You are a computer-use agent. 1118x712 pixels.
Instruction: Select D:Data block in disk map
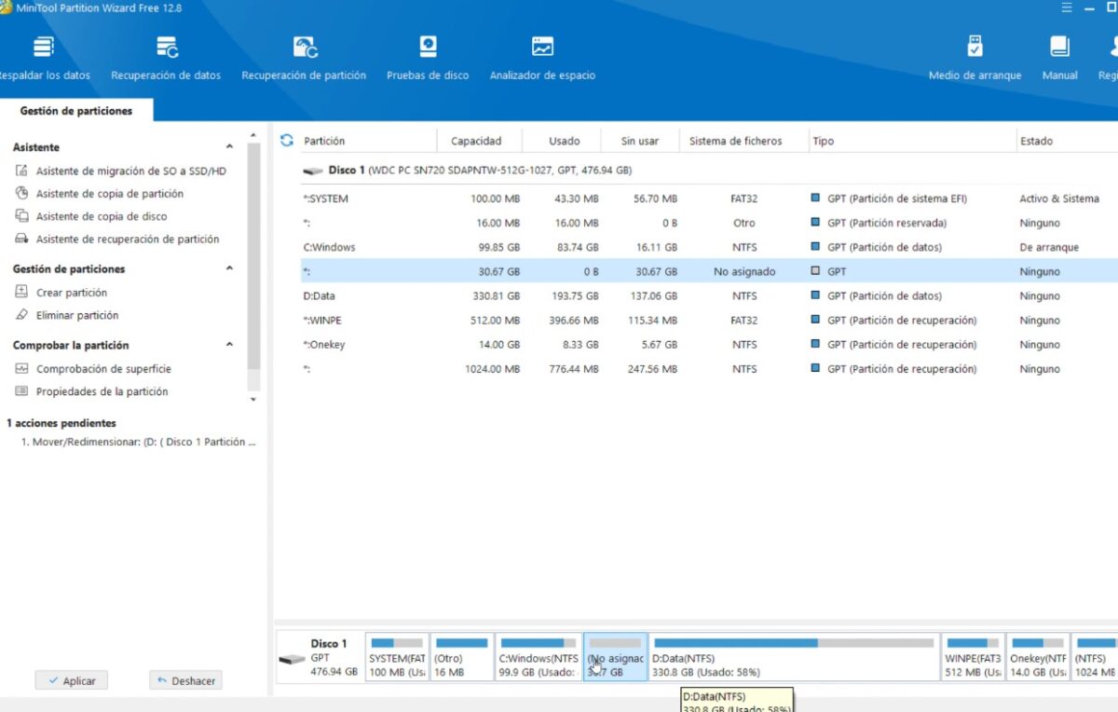click(x=794, y=657)
